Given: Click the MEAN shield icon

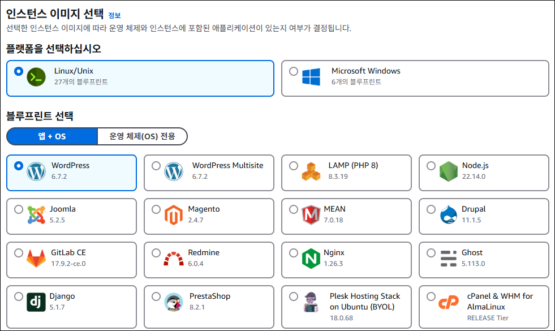Looking at the screenshot, I should click(311, 215).
